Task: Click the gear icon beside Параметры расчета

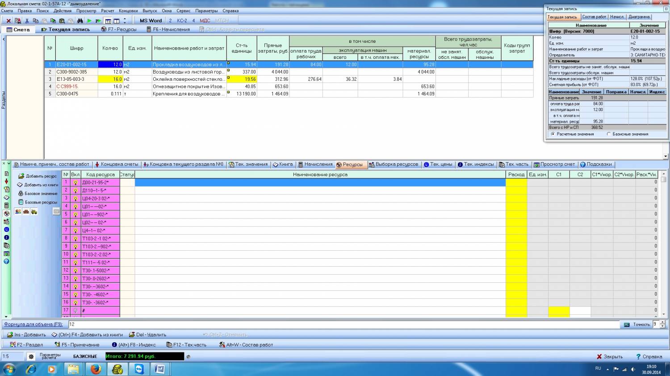Action: click(x=31, y=356)
